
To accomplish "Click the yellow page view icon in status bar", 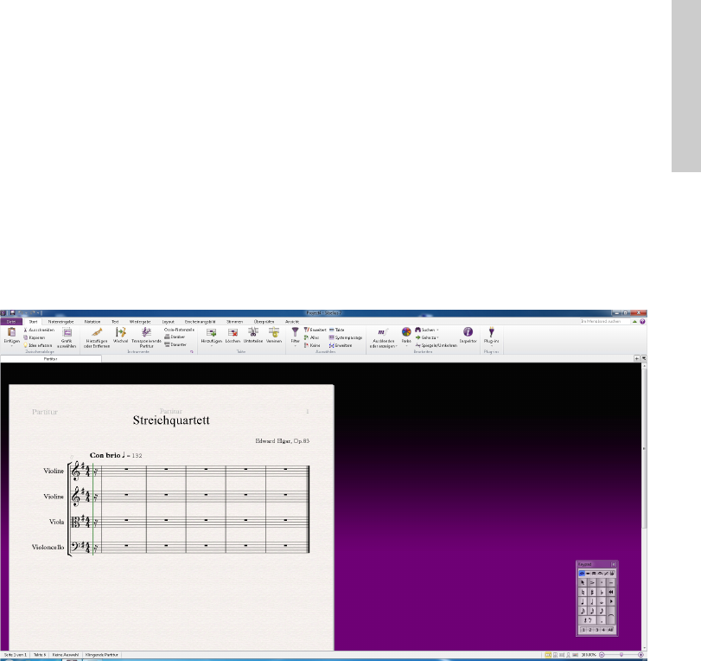I will 548,655.
